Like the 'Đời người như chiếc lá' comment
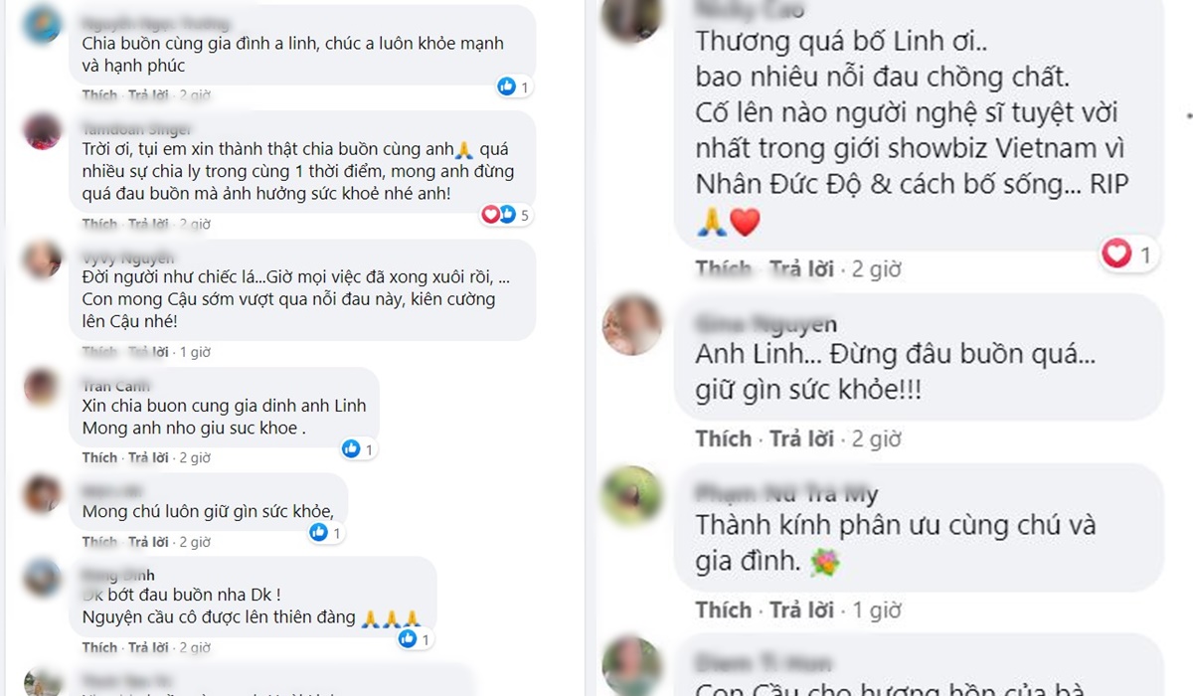The height and width of the screenshot is (696, 1193). pos(99,352)
